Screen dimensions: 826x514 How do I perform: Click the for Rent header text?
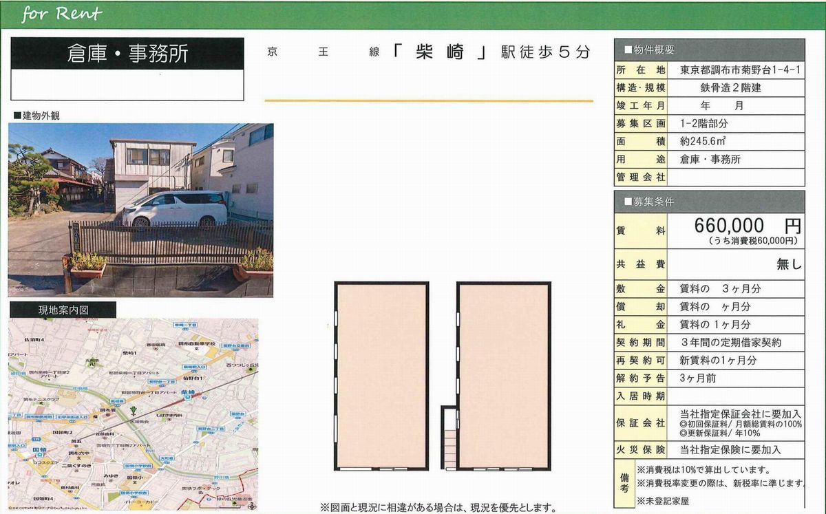61,14
